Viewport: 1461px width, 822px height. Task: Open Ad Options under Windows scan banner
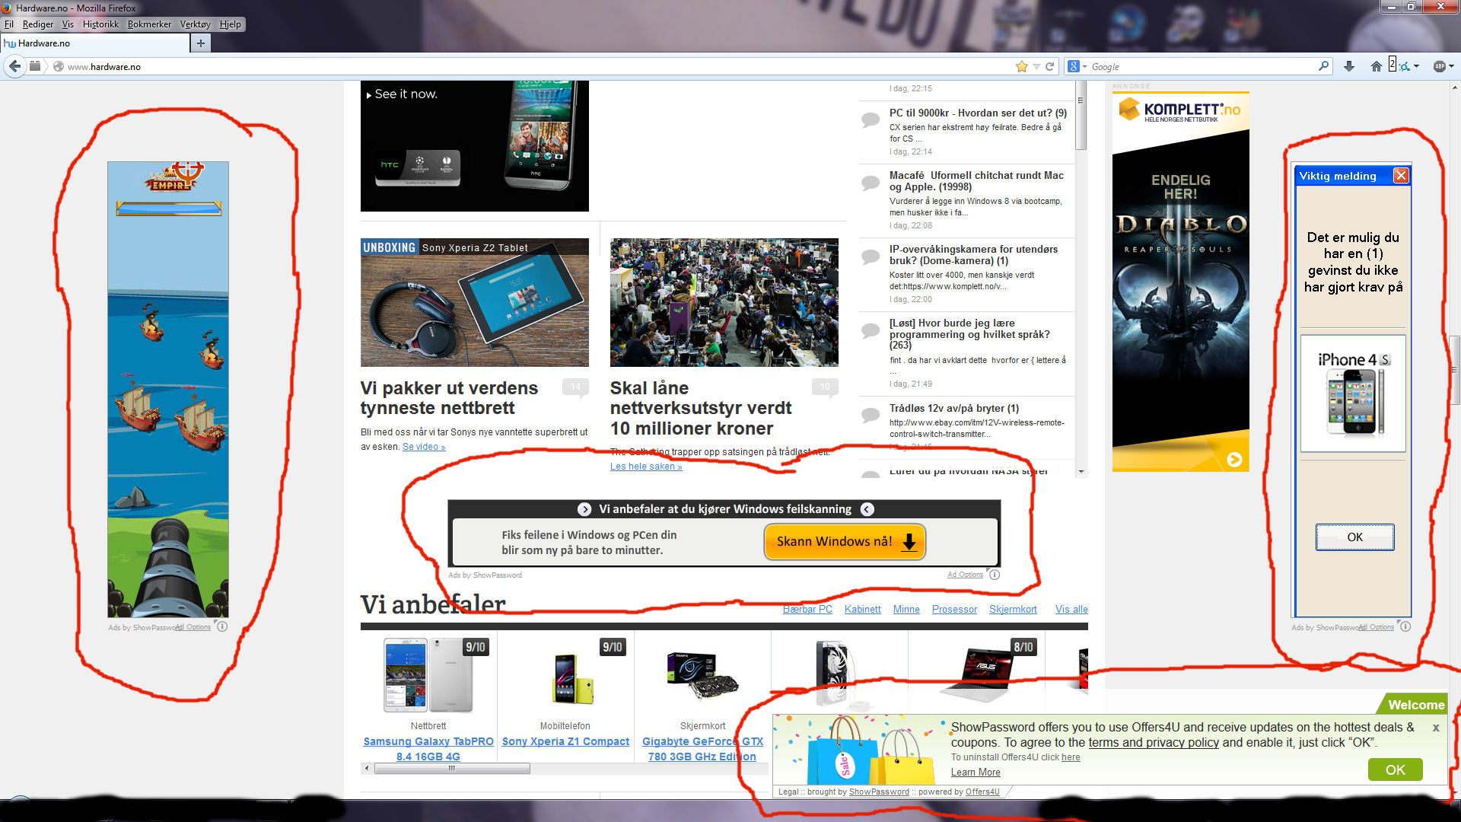[965, 575]
